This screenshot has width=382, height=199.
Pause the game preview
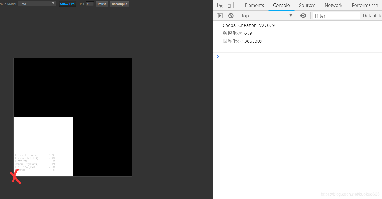(102, 4)
